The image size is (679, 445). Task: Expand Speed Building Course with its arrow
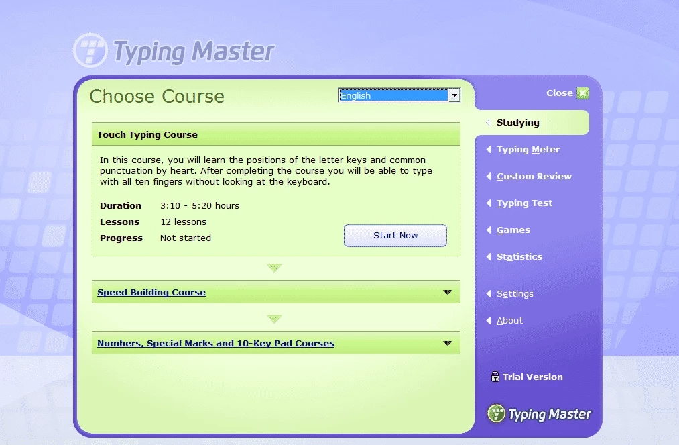pyautogui.click(x=448, y=292)
